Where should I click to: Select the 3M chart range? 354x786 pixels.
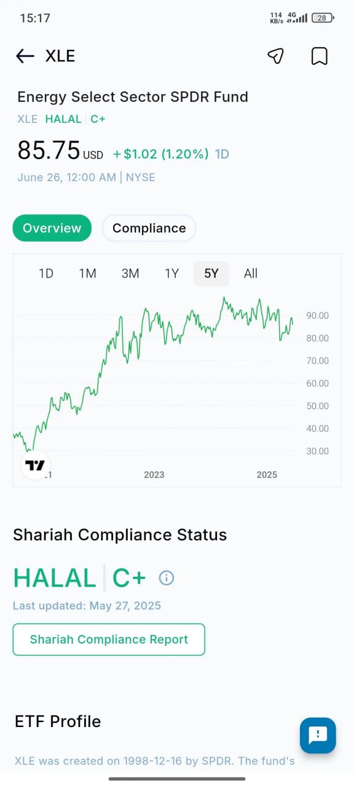click(x=130, y=273)
